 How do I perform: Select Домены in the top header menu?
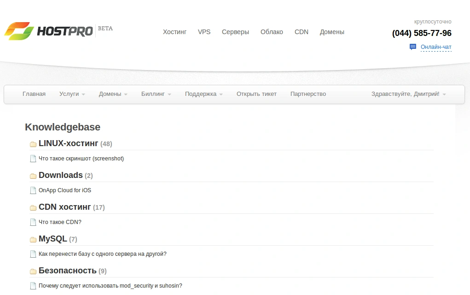point(332,32)
